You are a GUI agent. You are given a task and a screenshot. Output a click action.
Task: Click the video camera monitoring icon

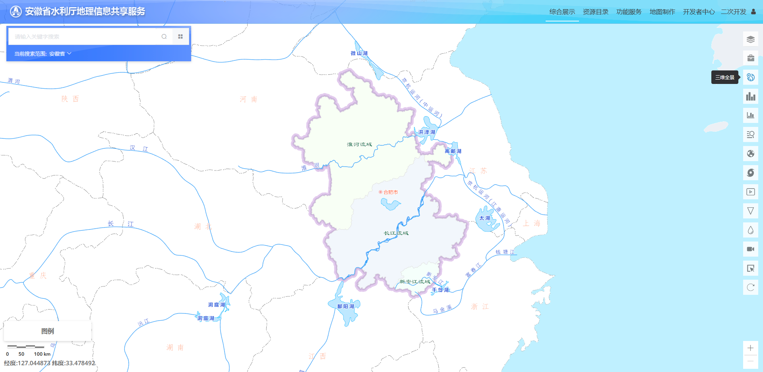pyautogui.click(x=751, y=249)
